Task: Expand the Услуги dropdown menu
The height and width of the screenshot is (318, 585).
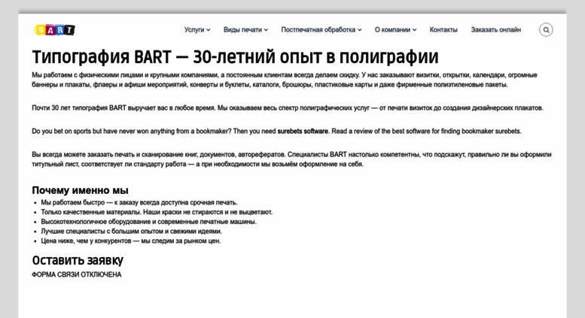Action: click(x=197, y=30)
